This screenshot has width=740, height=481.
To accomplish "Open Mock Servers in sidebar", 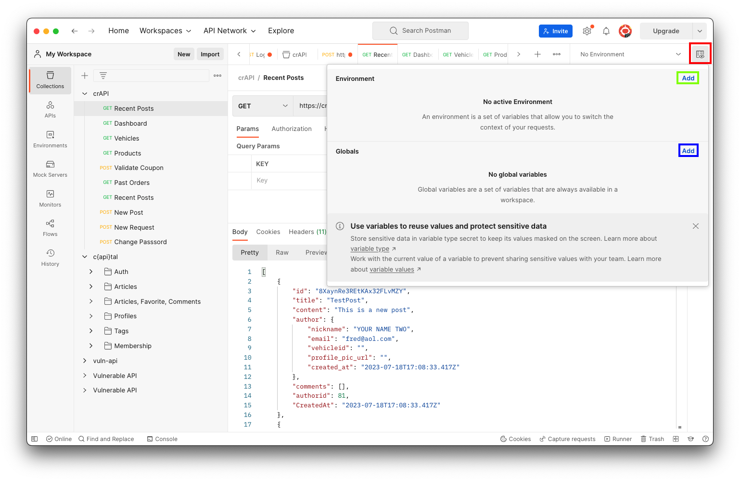I will [50, 169].
